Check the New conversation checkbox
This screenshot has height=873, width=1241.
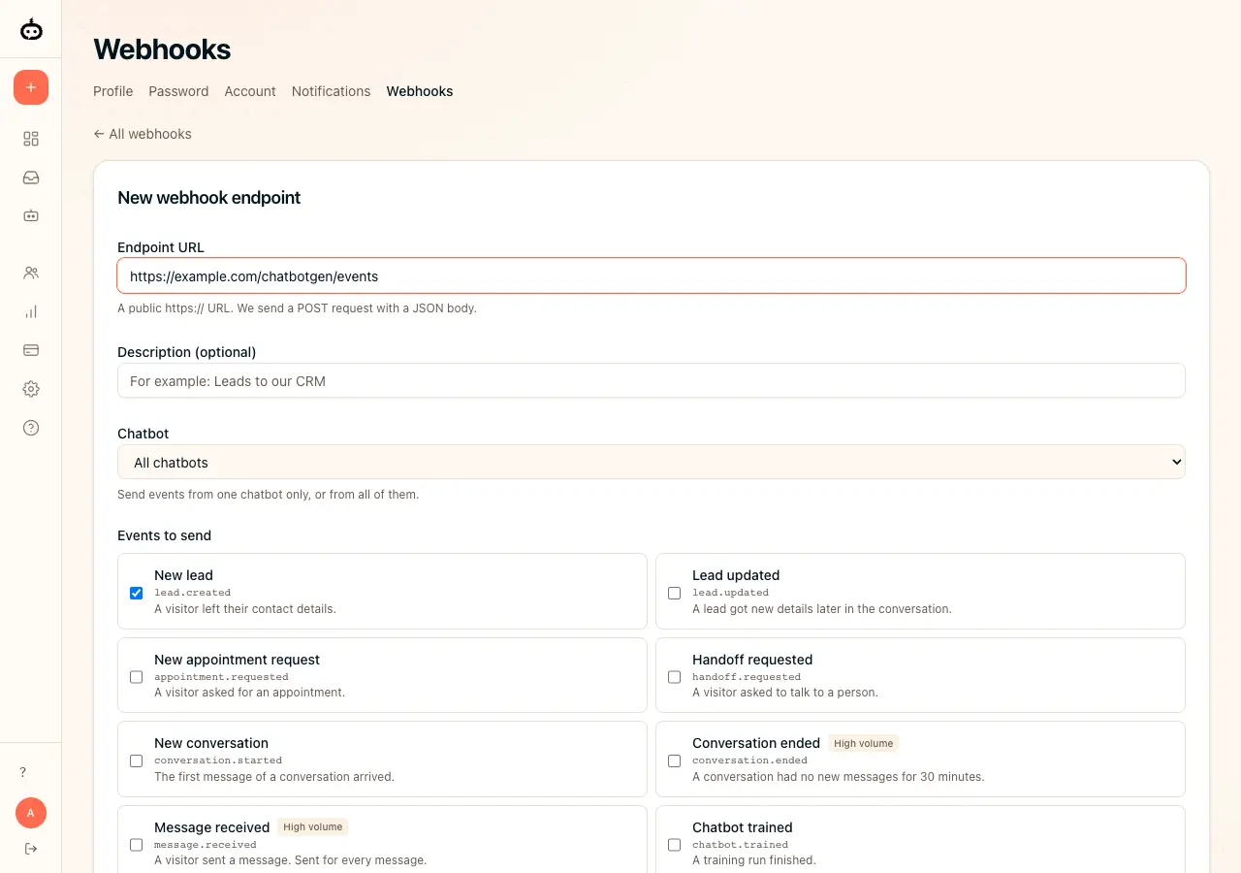tap(137, 760)
